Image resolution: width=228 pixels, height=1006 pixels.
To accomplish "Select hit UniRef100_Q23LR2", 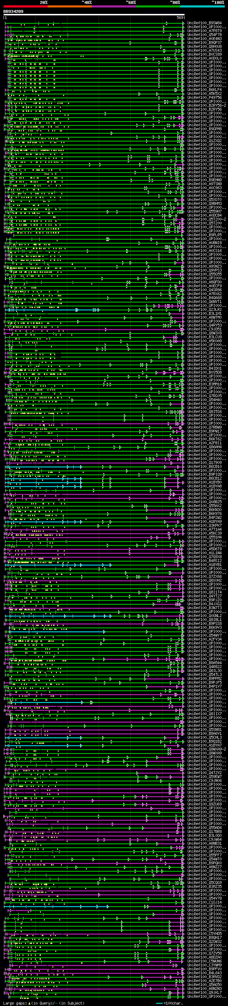I will tap(204, 310).
